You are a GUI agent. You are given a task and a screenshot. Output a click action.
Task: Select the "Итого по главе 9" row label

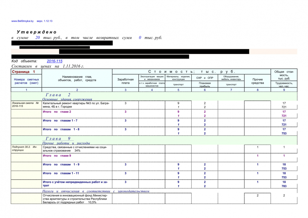click(x=57, y=156)
